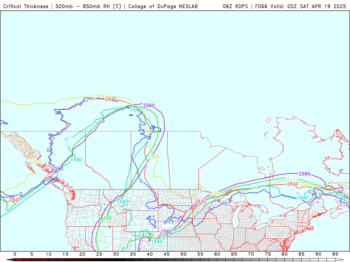Click the "95" tick label on the color scale
Image resolution: width=350 pixels, height=262 pixels.
(x=335, y=254)
